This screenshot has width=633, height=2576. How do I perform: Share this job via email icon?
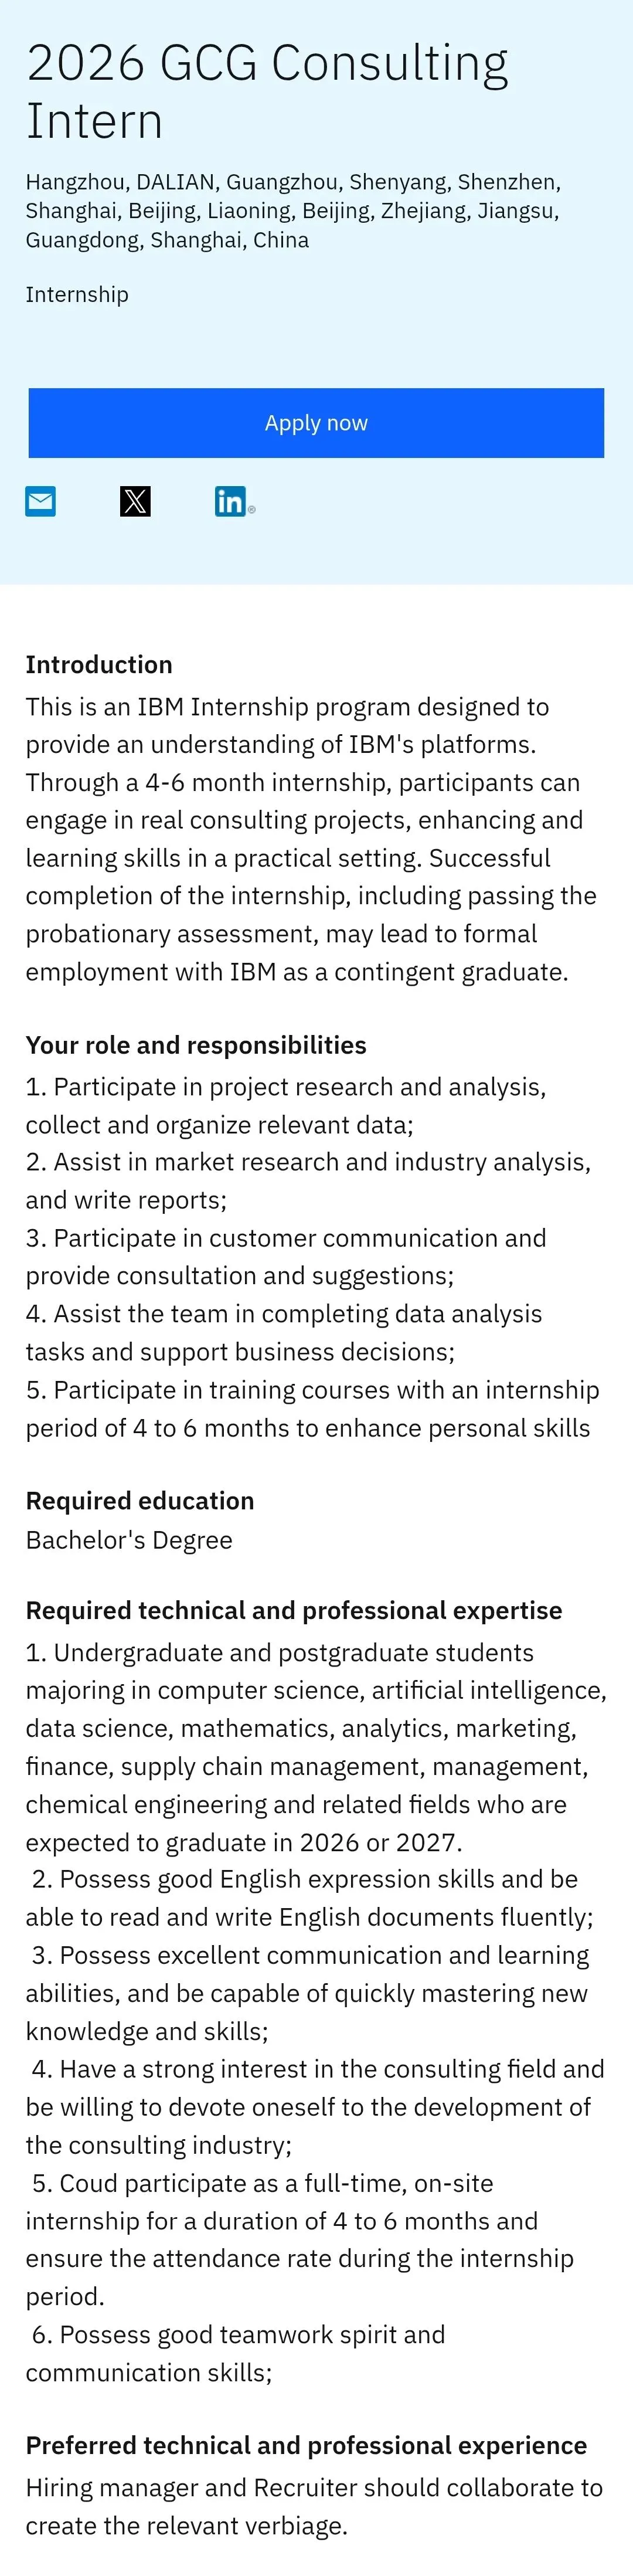40,501
